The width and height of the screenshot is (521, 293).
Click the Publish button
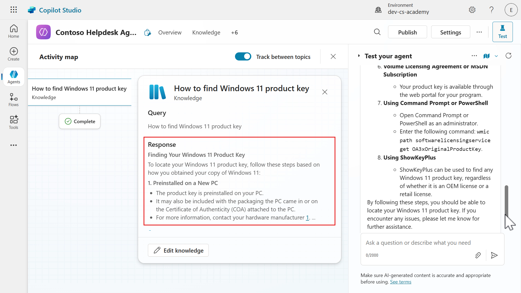coord(407,32)
